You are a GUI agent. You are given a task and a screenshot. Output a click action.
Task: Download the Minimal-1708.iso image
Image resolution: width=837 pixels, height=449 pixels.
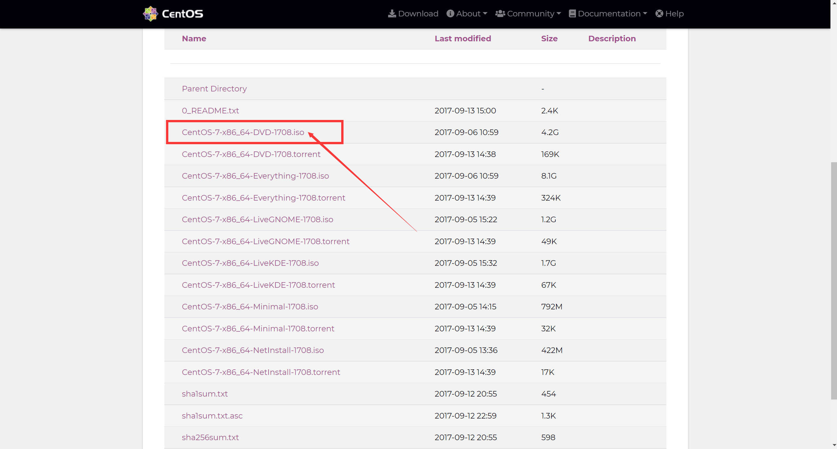coord(250,307)
